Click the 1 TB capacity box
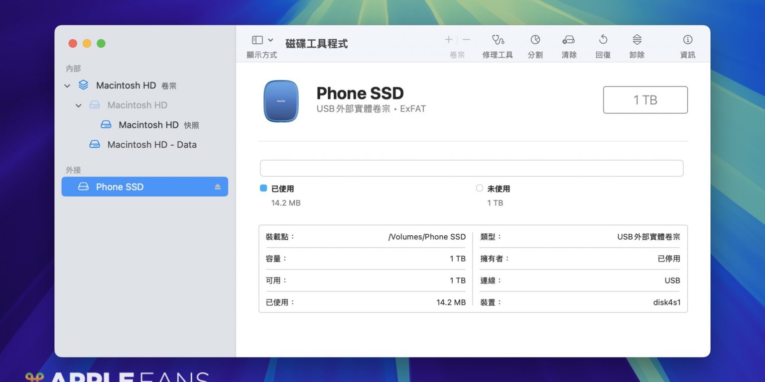Screen dimensions: 765x382 (x=645, y=100)
